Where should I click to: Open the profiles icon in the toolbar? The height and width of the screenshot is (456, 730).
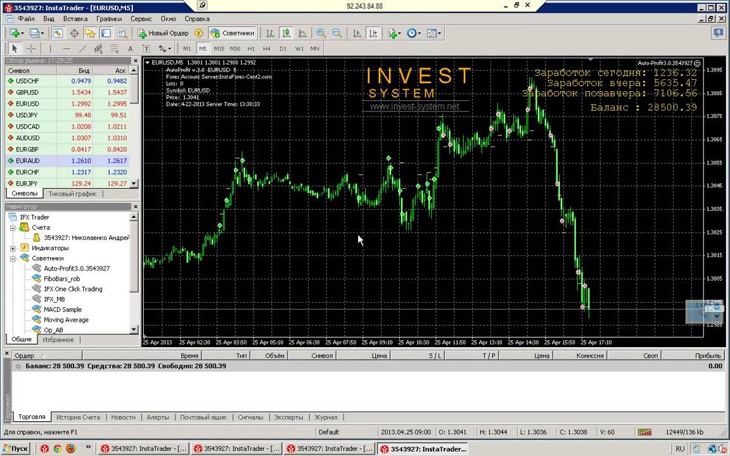35,33
